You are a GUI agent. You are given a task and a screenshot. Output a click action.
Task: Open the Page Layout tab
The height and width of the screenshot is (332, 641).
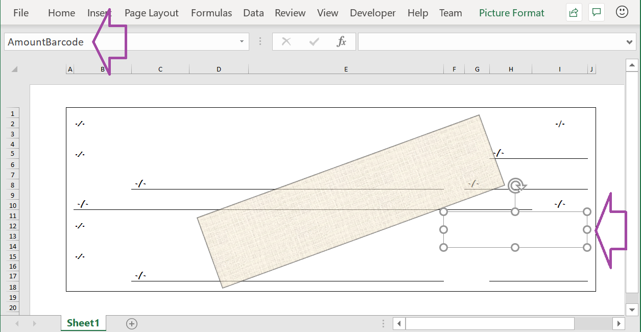pyautogui.click(x=152, y=13)
